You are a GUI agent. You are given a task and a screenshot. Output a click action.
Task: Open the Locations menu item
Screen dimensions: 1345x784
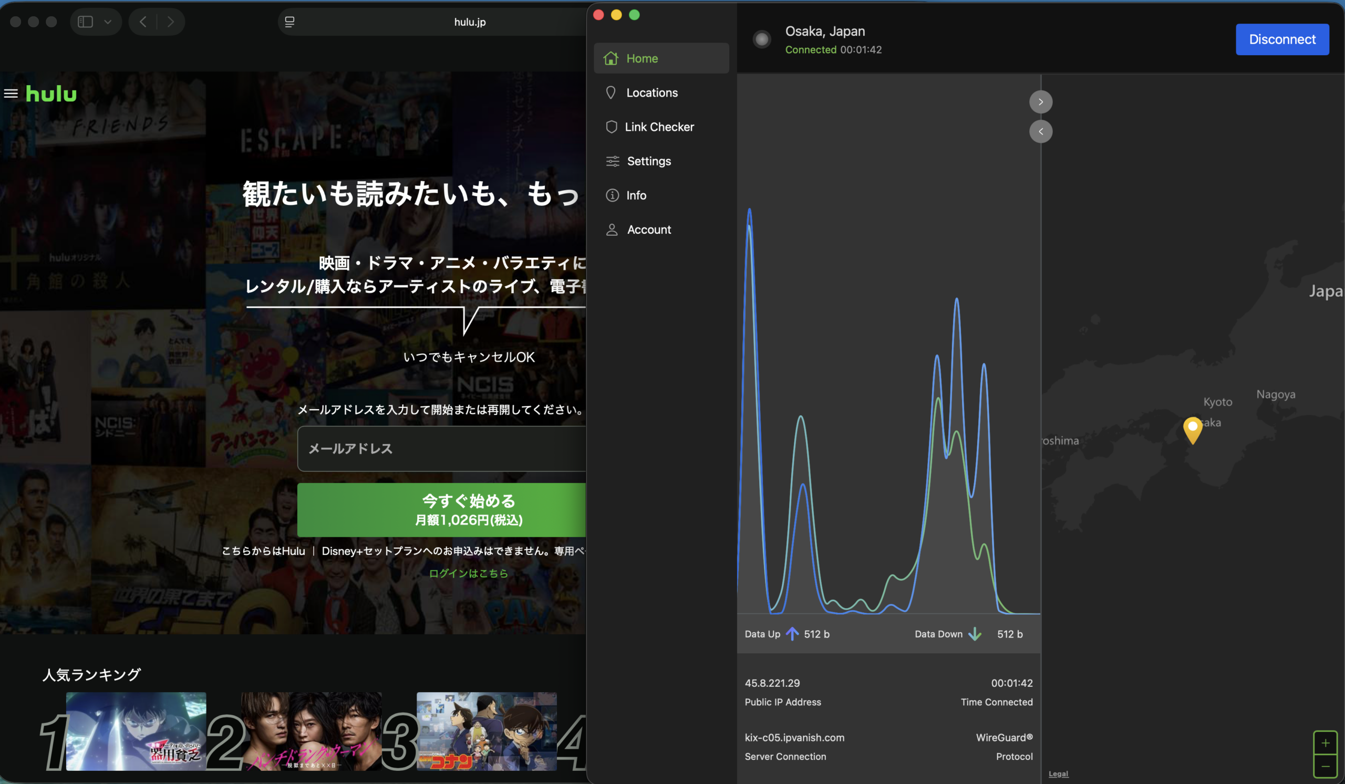[x=661, y=92]
